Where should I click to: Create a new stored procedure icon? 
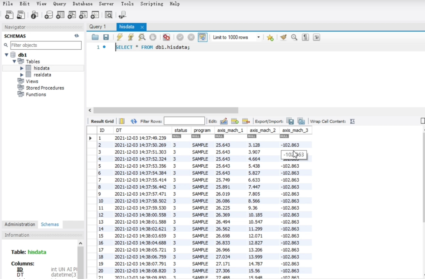[83, 15]
